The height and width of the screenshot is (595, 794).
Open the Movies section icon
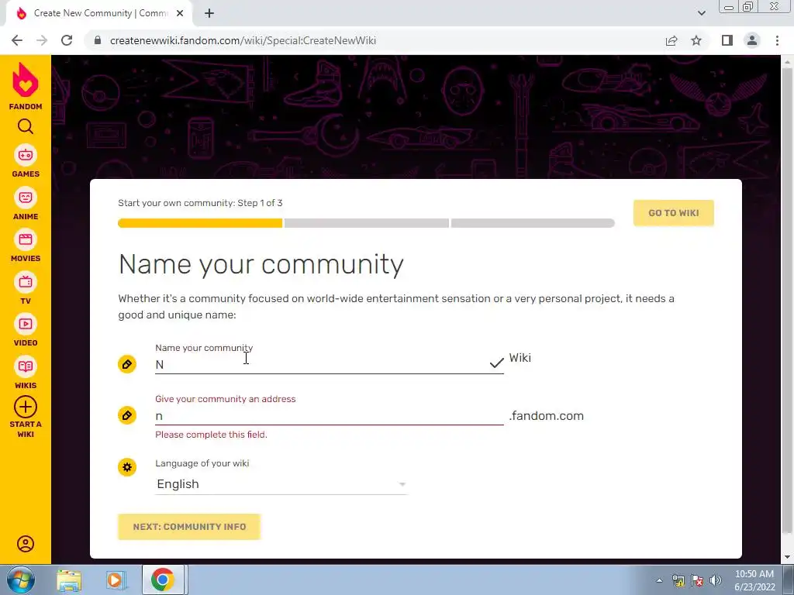tap(26, 239)
